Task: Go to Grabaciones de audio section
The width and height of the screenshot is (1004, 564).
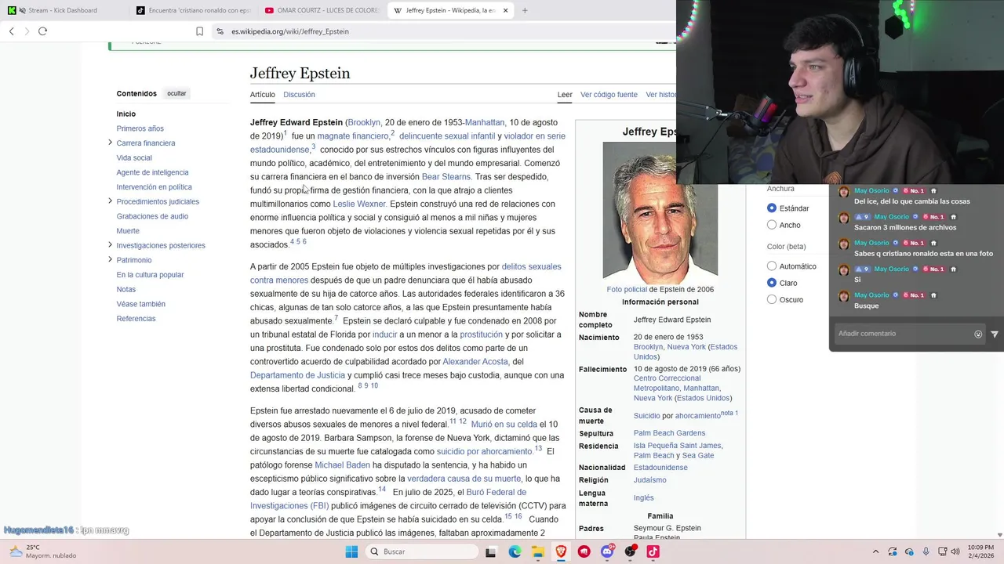Action: [153, 216]
